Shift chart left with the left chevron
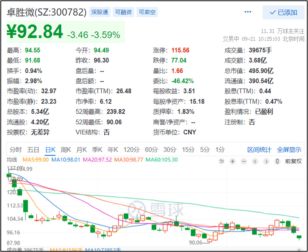This screenshot has width=308, height=252. tap(255, 162)
